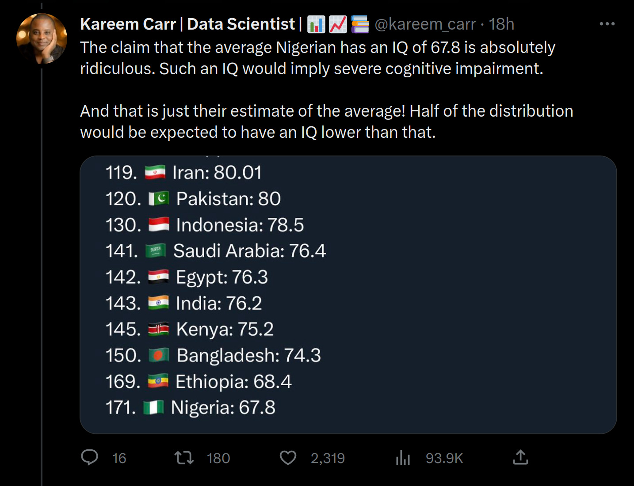Click the Iran flag in the embedded list

pyautogui.click(x=156, y=172)
